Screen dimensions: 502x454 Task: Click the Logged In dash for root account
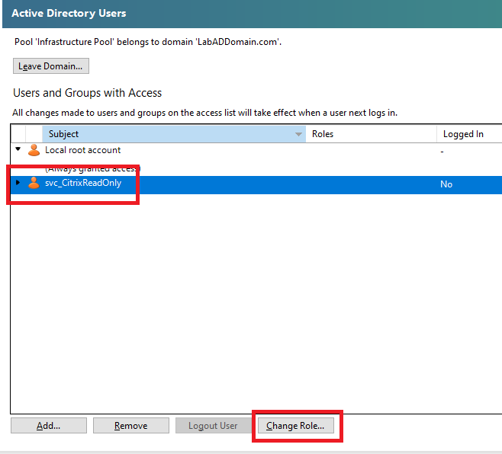click(x=442, y=152)
